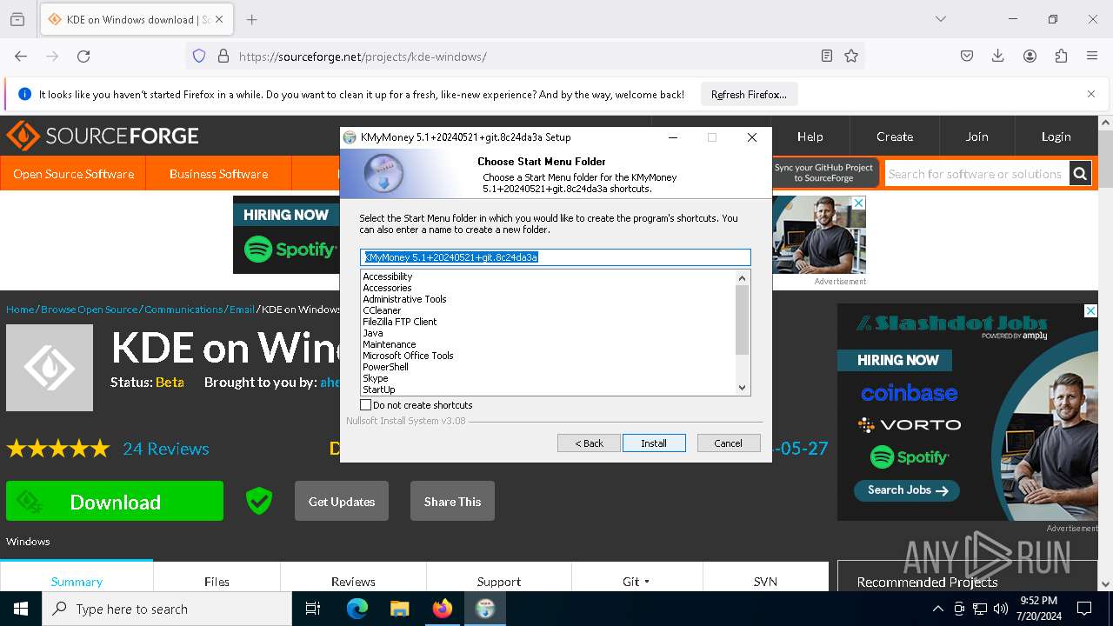Open Open Source Software menu
Viewport: 1113px width, 626px height.
[x=73, y=174]
